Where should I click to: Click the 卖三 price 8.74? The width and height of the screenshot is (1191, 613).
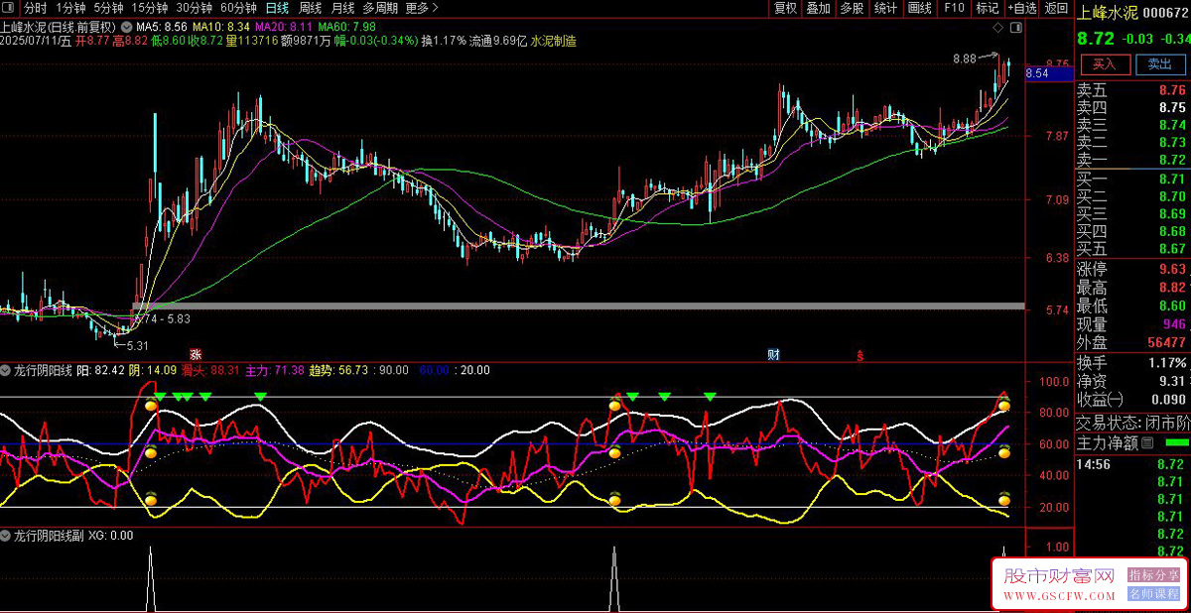pos(1171,125)
